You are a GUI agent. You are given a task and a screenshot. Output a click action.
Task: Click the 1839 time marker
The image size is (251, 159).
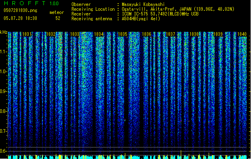(218, 34)
